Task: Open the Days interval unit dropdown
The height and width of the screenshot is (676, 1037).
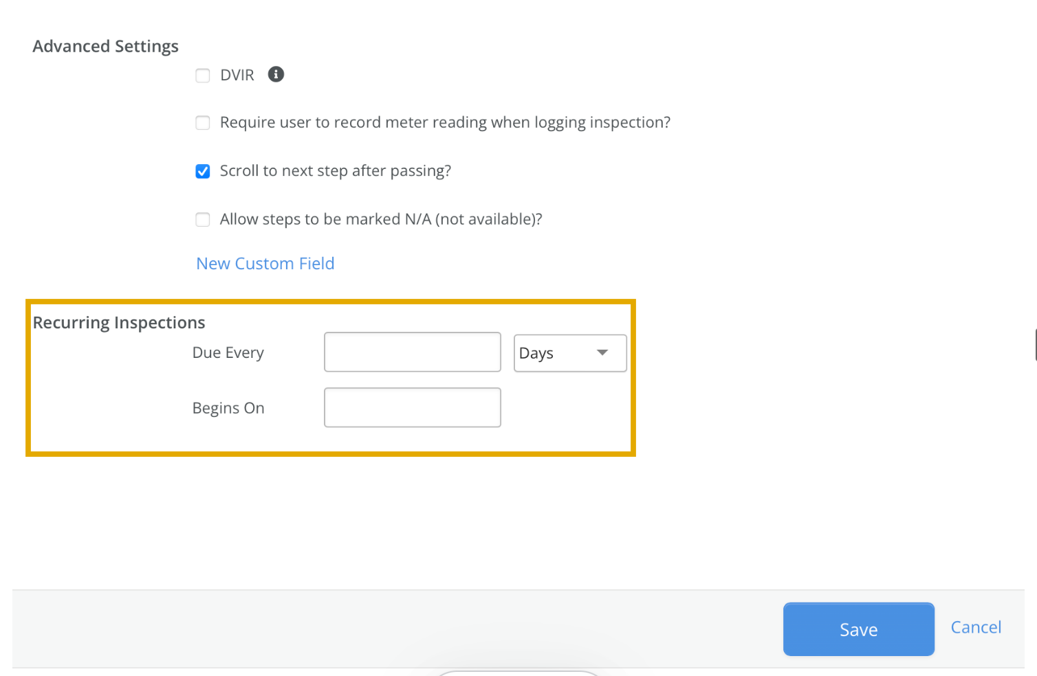Action: pos(570,353)
